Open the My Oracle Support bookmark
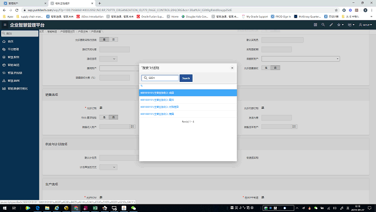 [254, 16]
